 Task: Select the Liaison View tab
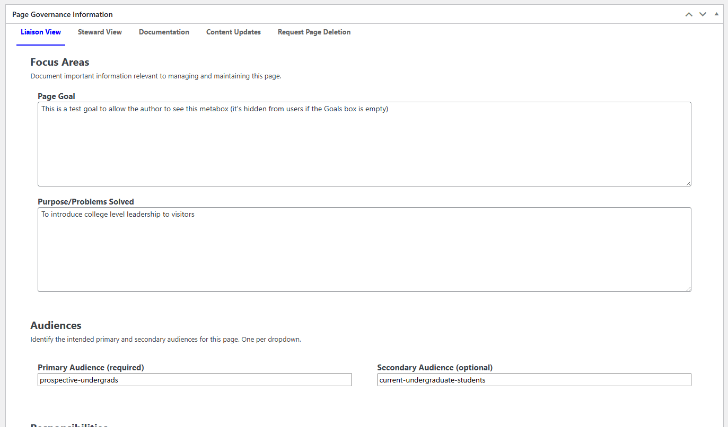(x=41, y=32)
